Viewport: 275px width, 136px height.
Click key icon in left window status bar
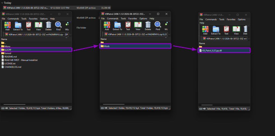[6, 108]
